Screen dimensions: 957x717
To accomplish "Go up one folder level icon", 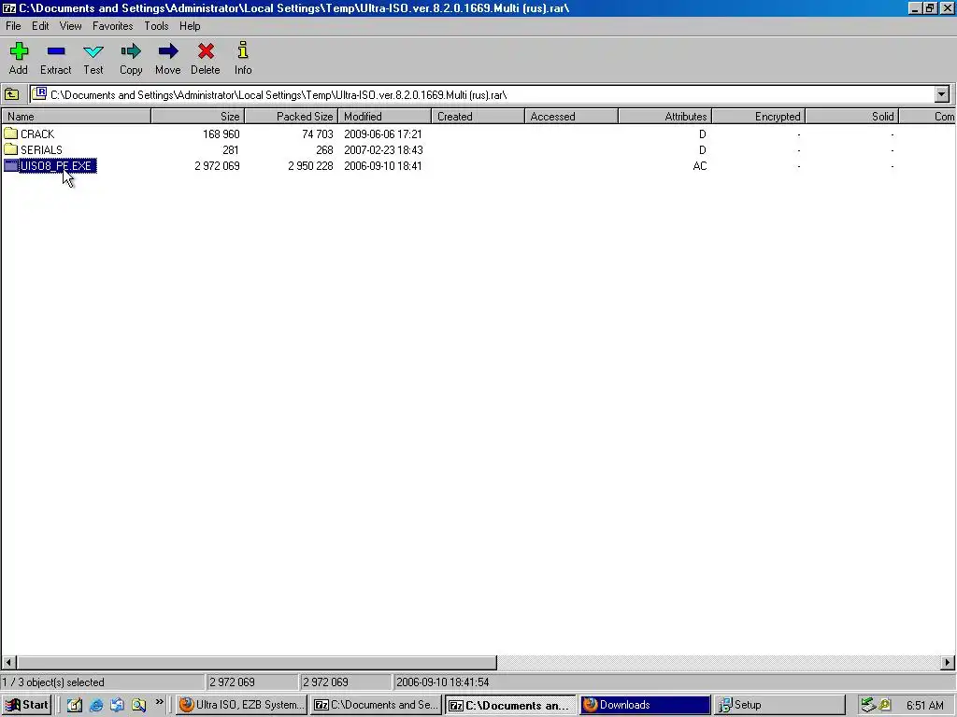I will [11, 94].
